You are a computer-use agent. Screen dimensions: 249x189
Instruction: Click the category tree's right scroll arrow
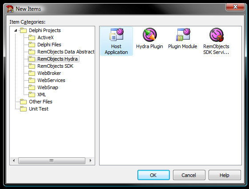91,160
